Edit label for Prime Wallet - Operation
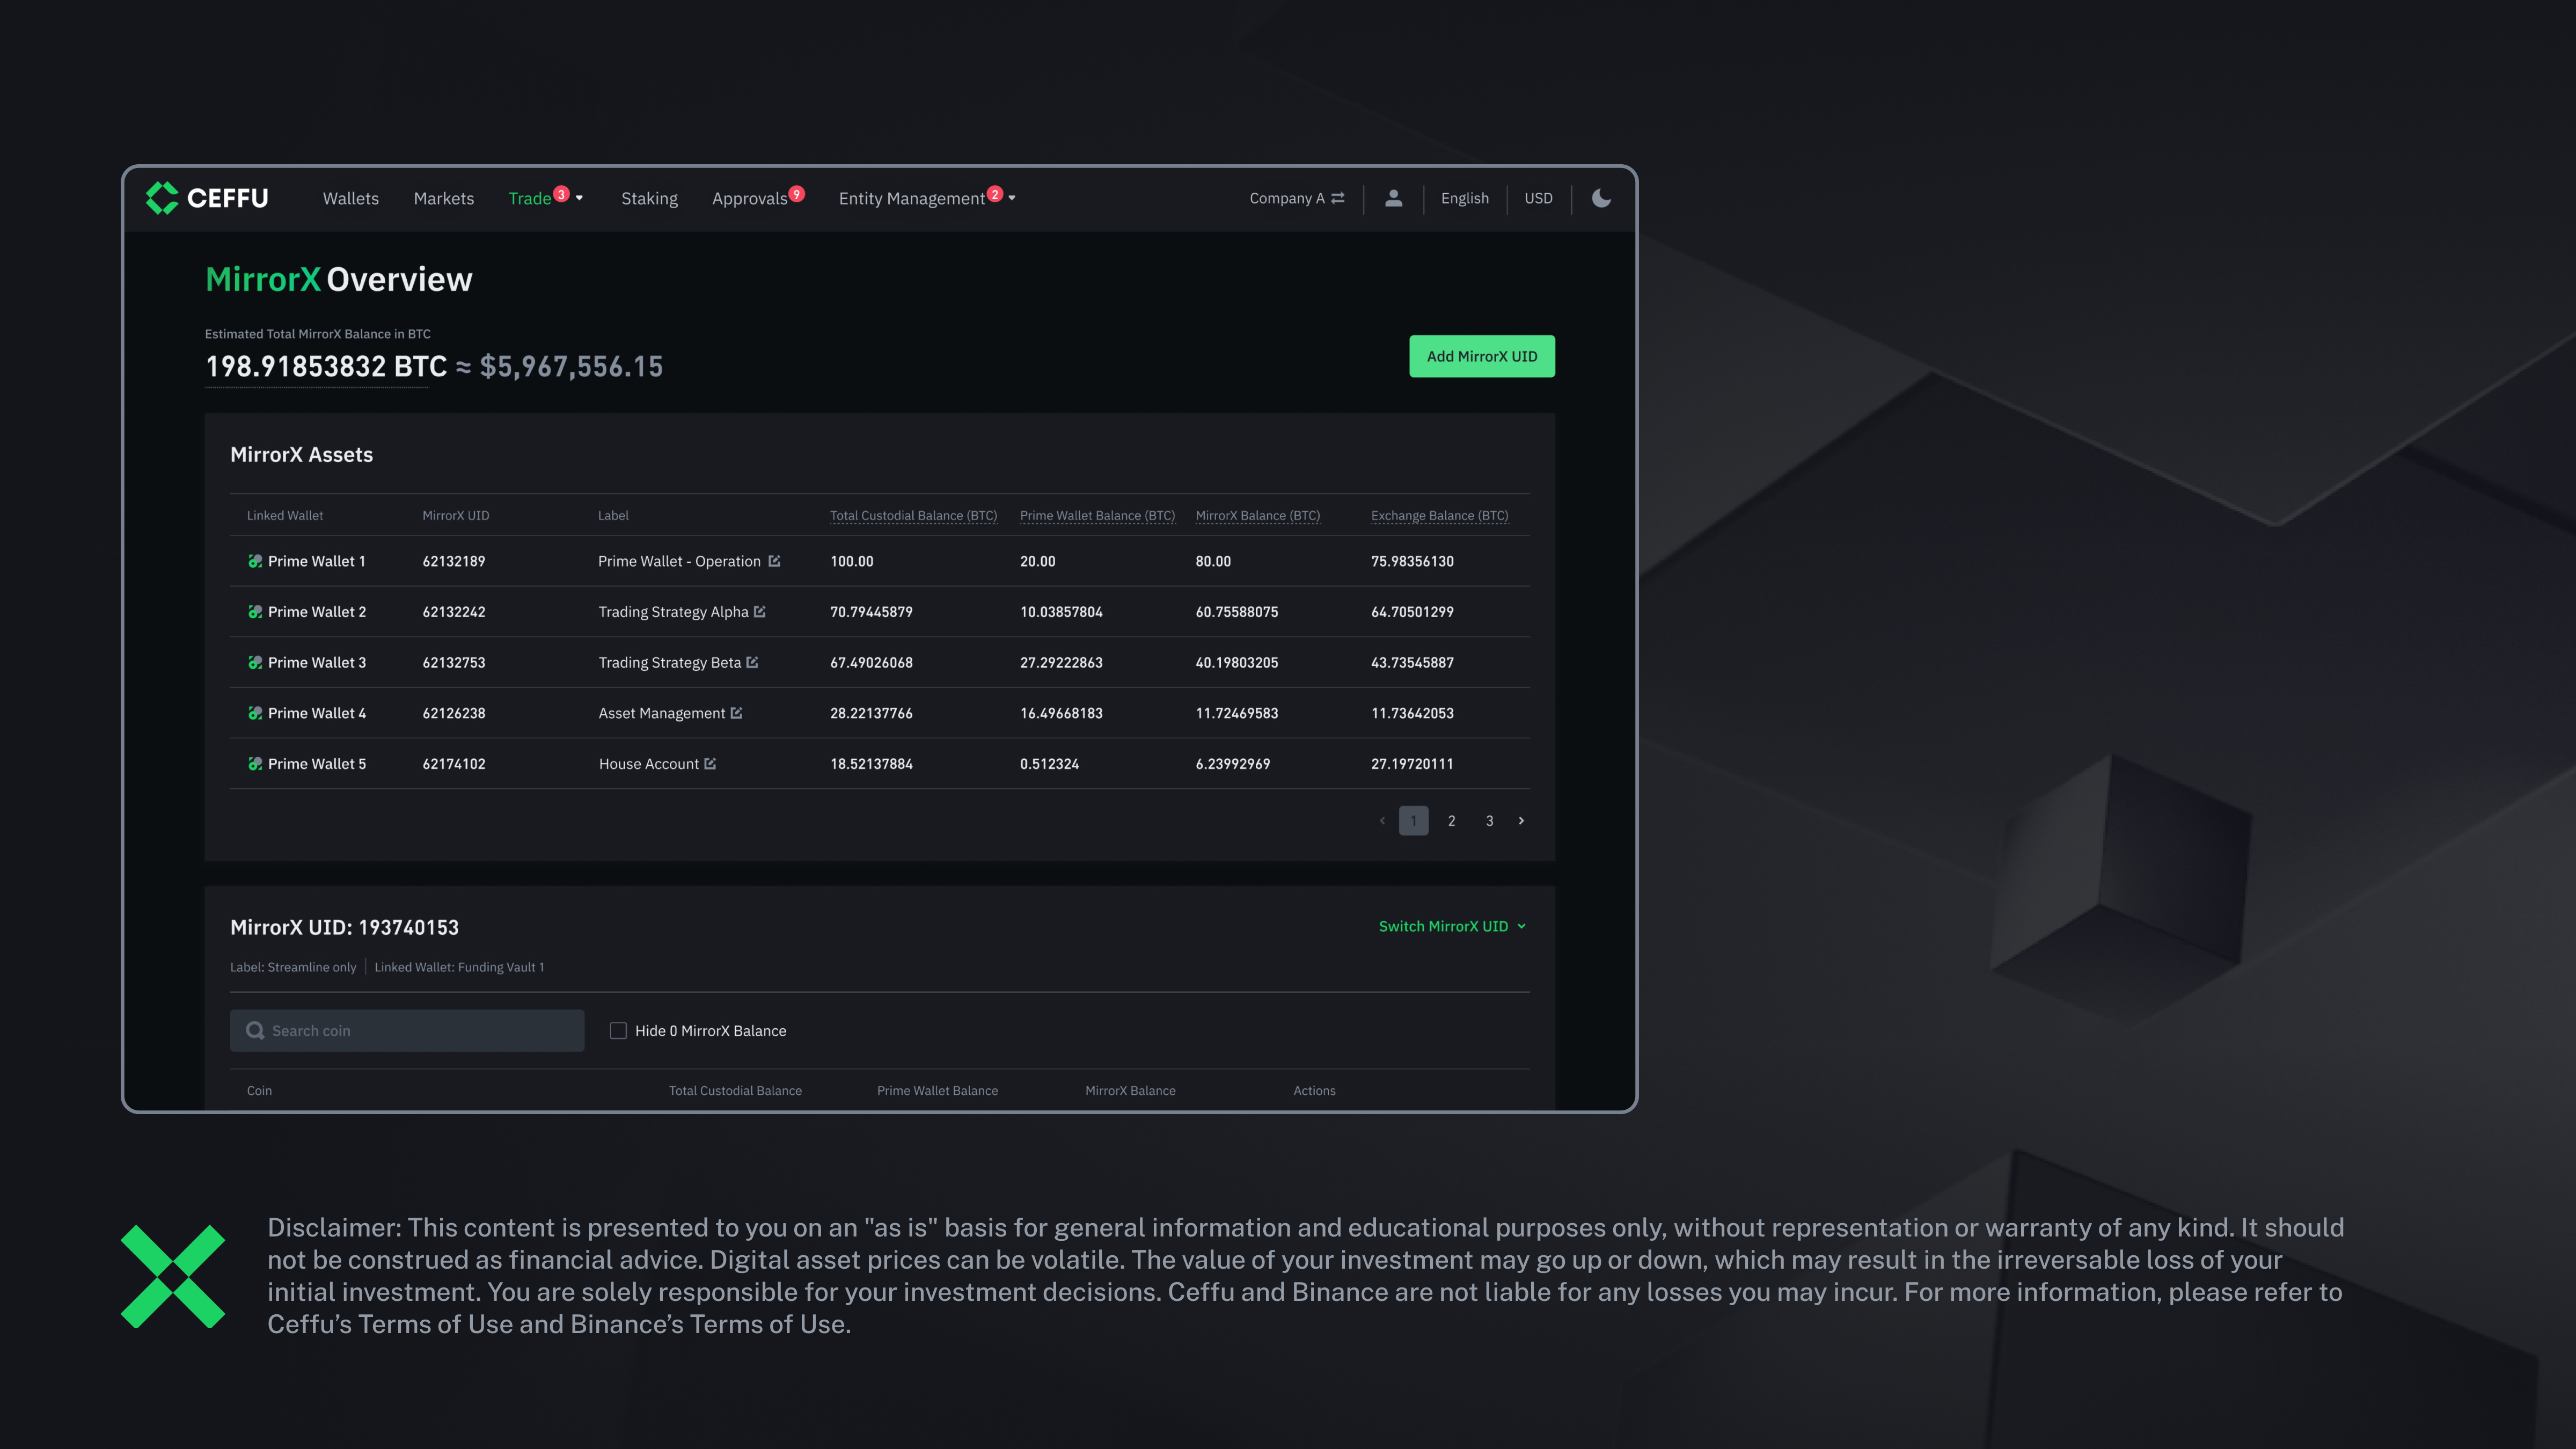 (x=774, y=561)
